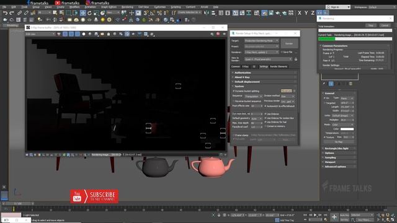Toggle the Use Embree checkbox

(265, 114)
